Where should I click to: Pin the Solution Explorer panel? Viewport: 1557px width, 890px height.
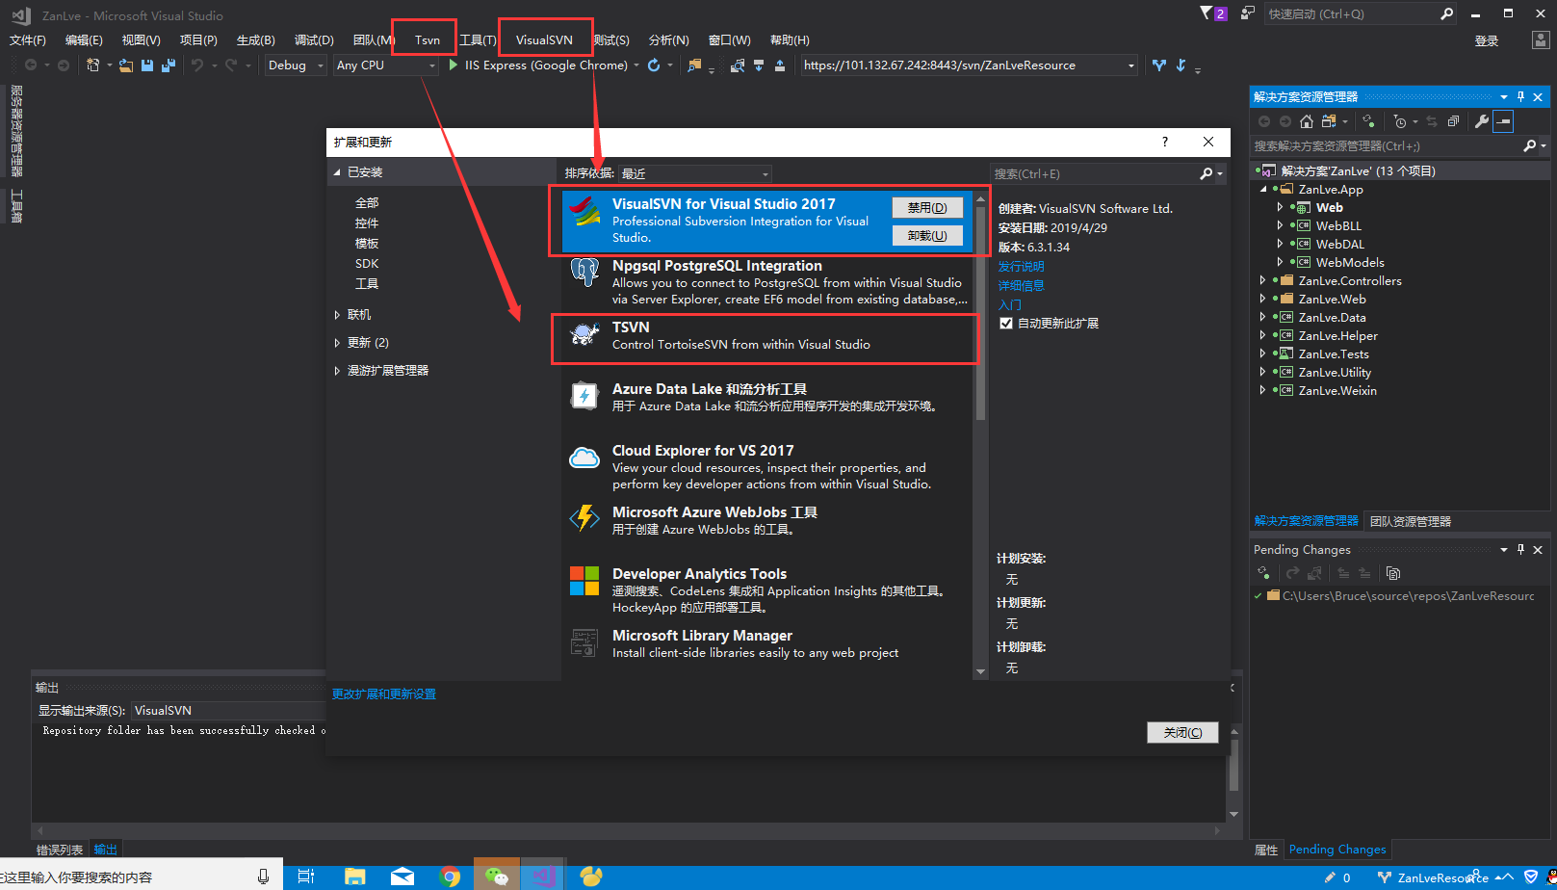[1520, 97]
